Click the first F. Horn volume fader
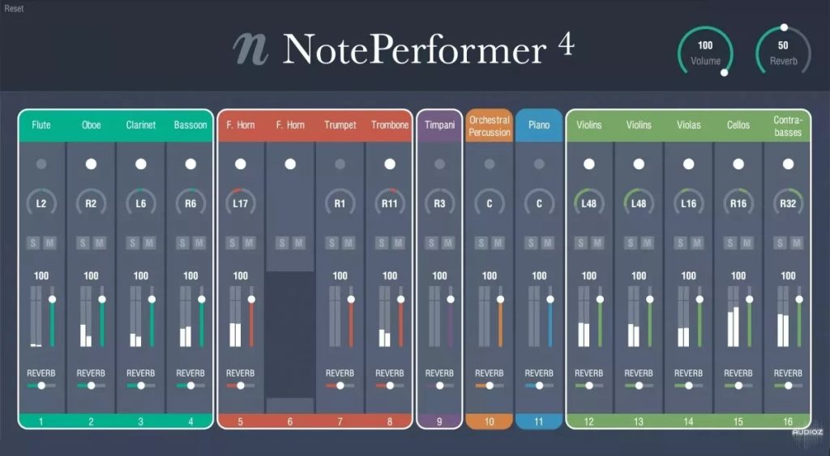Viewport: 830px width, 456px height. (x=251, y=300)
